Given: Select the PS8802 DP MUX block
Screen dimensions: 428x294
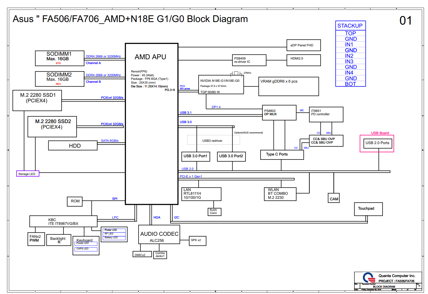Looking at the screenshot, I should point(279,113).
